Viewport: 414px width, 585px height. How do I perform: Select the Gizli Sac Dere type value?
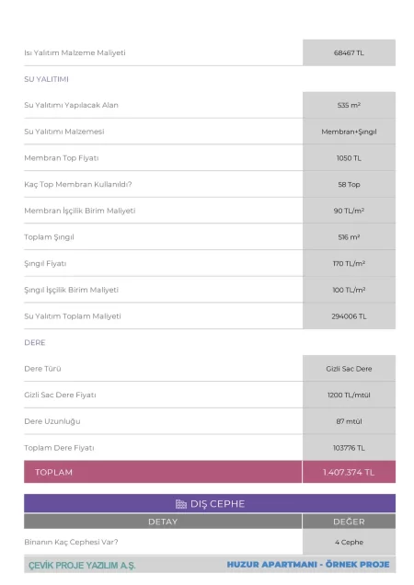[x=349, y=369]
